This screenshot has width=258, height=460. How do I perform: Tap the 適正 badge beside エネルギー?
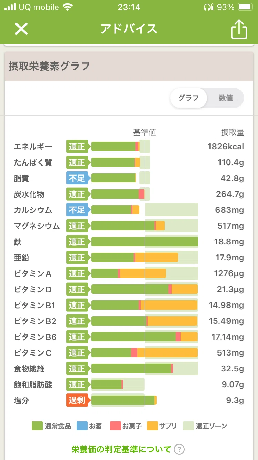click(x=78, y=147)
